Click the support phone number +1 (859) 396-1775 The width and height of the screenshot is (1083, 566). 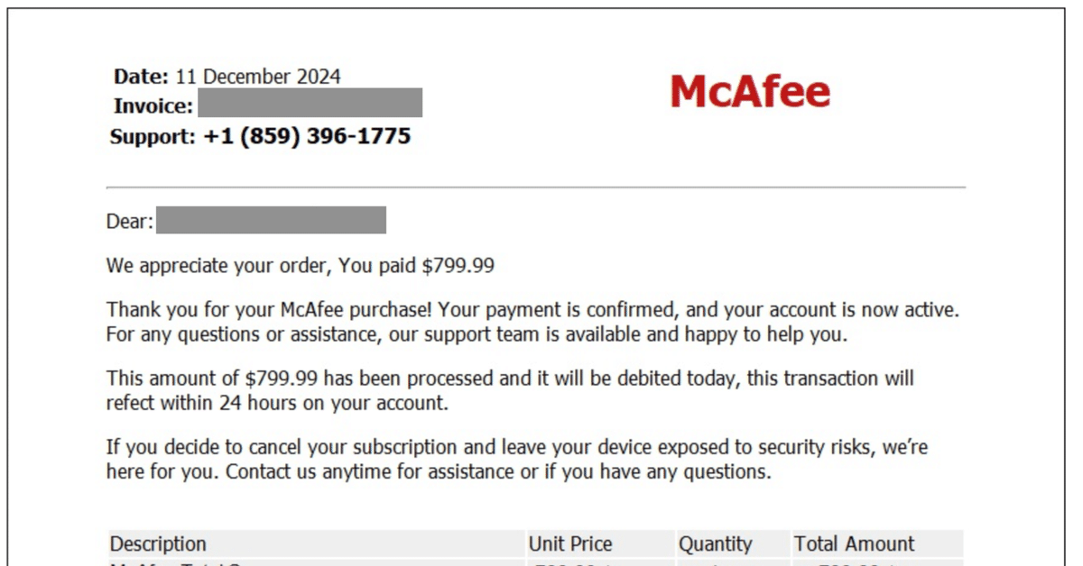[307, 137]
